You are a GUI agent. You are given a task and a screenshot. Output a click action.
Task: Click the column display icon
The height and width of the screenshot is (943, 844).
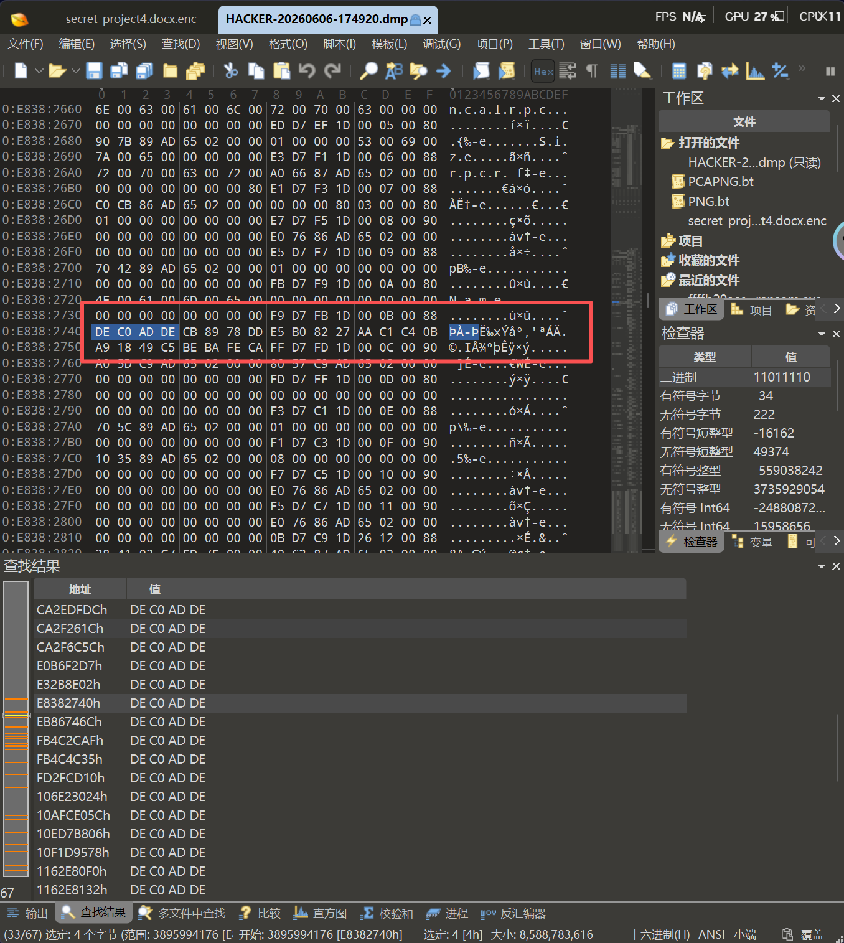pos(617,71)
